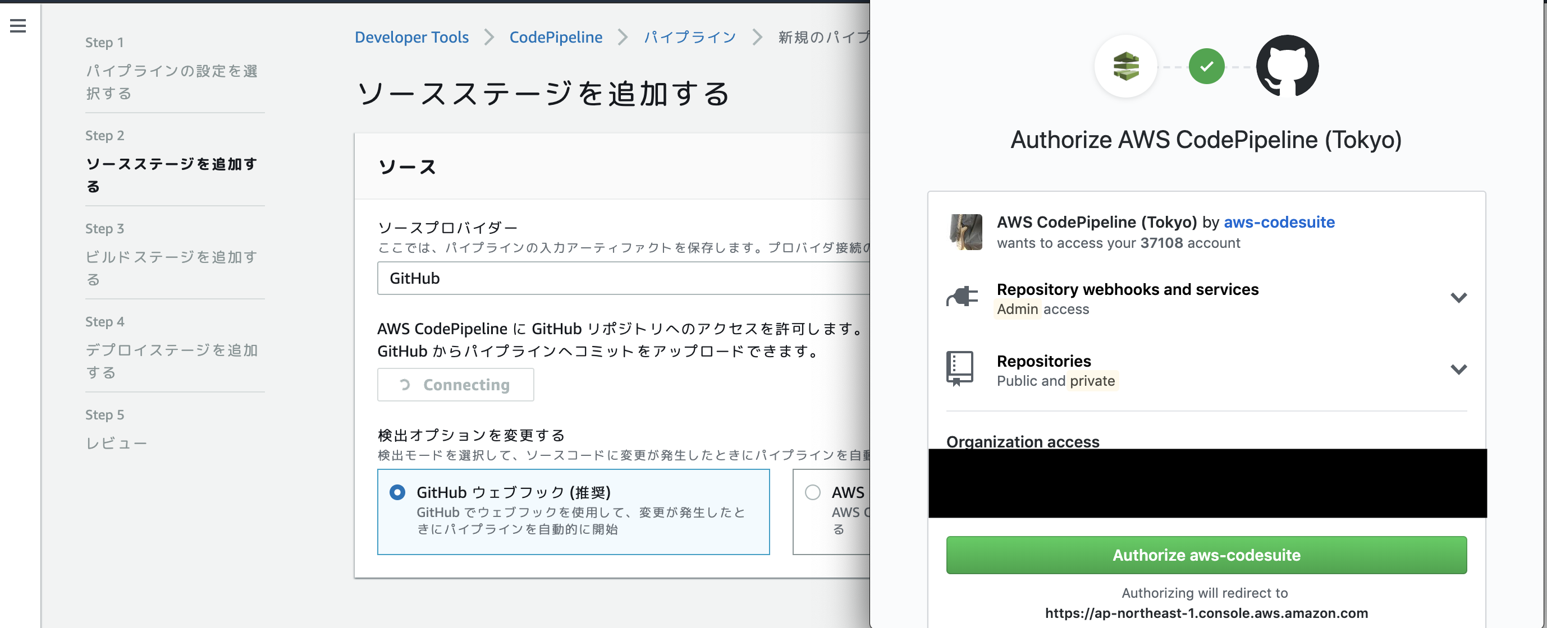Click the GitHub Octocat logo
The height and width of the screenshot is (628, 1547).
tap(1288, 66)
